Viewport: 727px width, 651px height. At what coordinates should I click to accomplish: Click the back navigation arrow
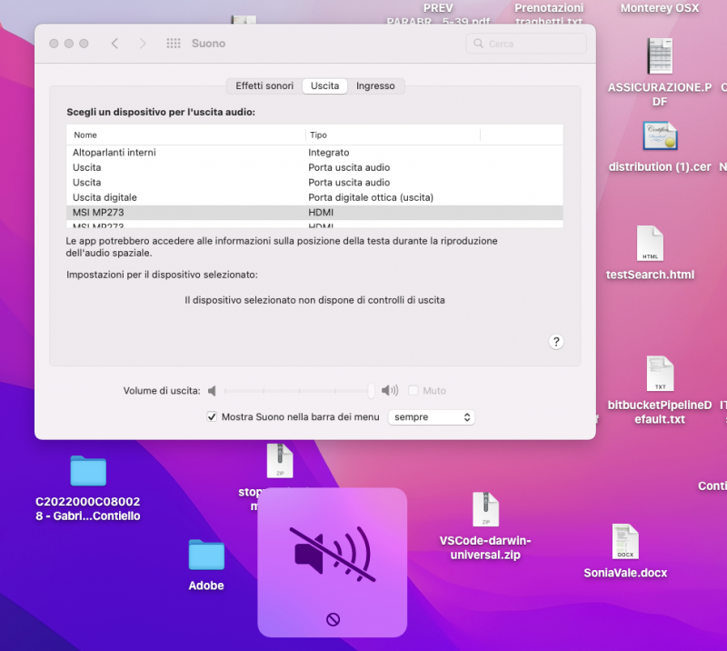coord(115,44)
